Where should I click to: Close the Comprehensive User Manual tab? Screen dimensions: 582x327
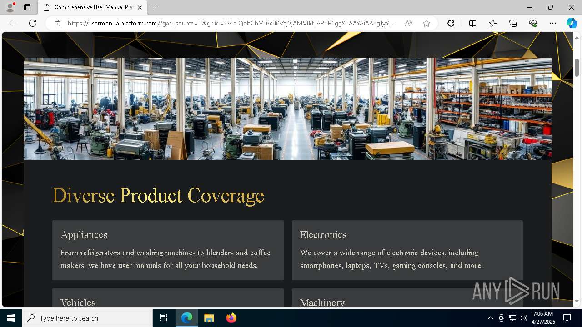click(140, 7)
